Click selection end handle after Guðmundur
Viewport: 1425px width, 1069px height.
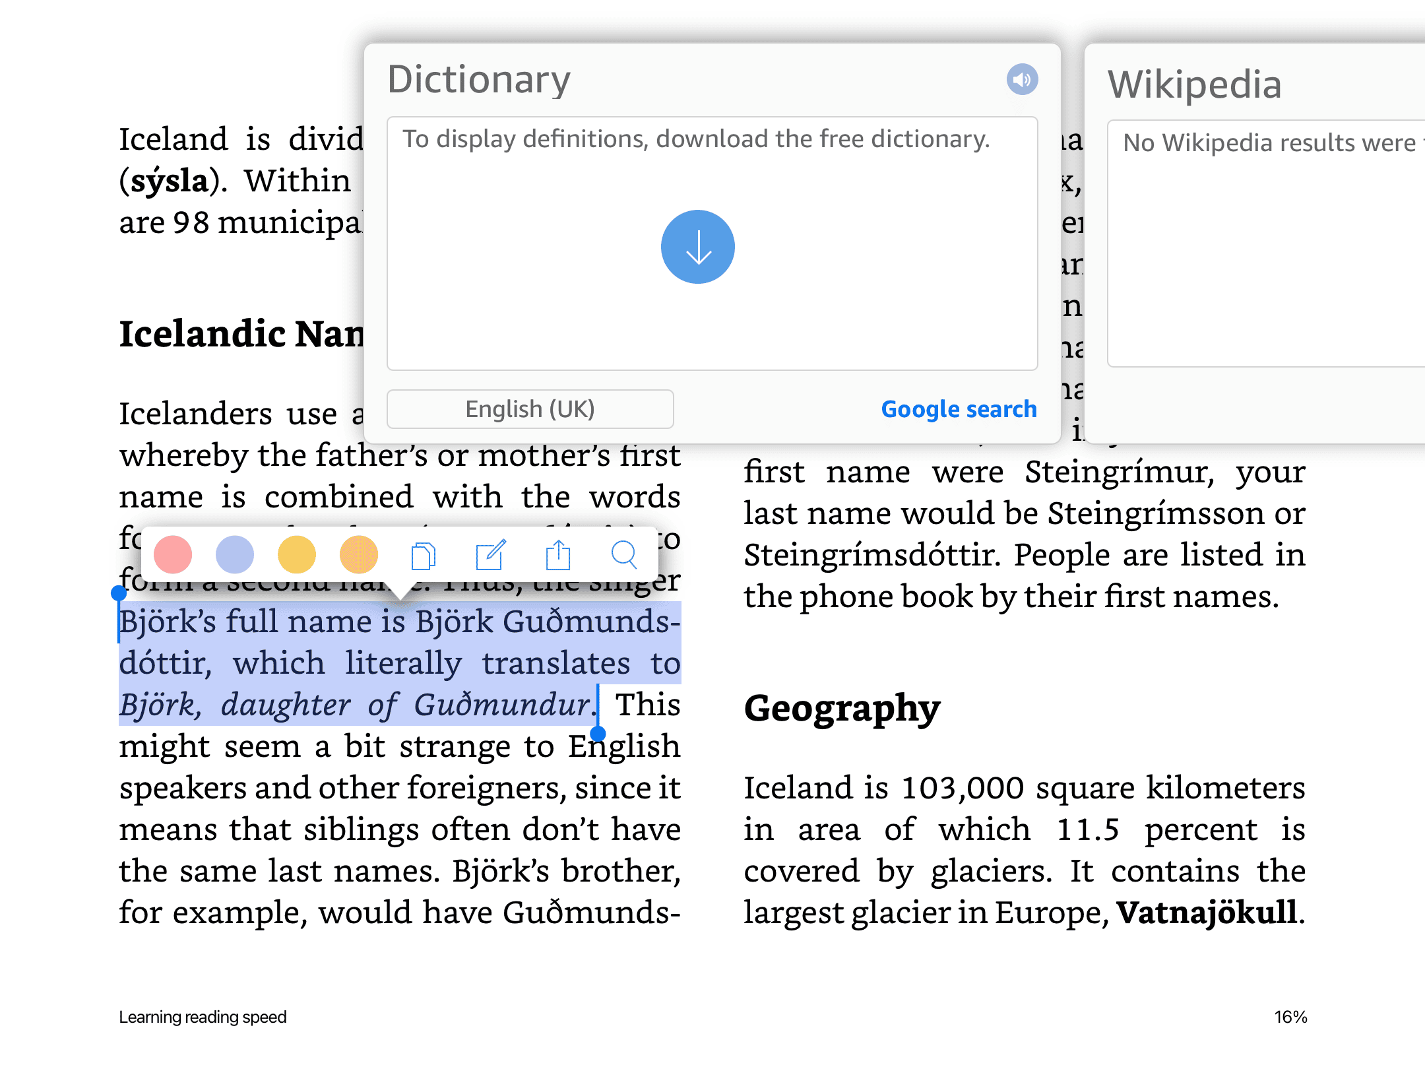[598, 733]
